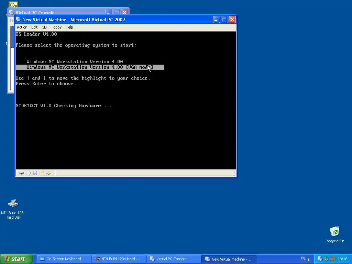Switch to On-Screen Keyboard in taskbar

(64, 259)
